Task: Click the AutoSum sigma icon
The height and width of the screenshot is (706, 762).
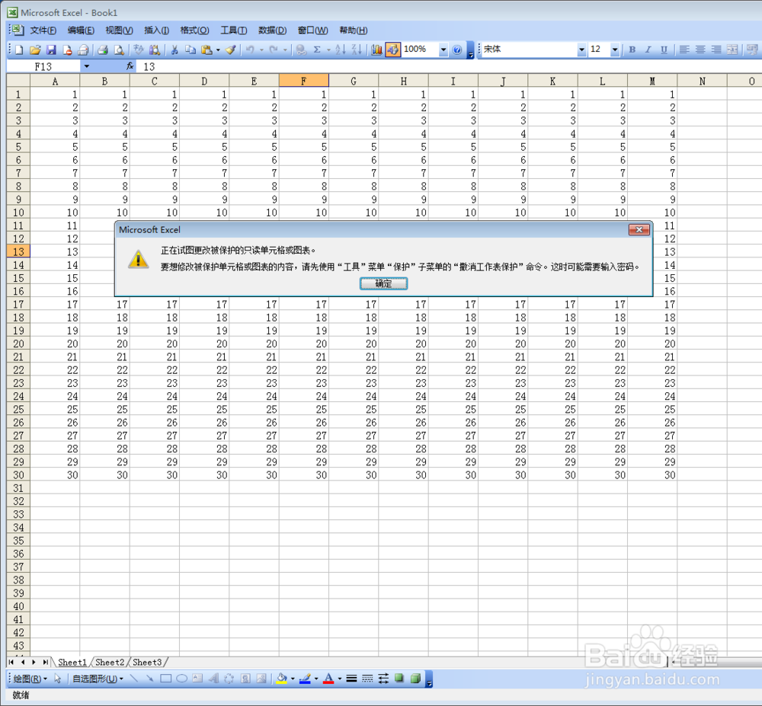Action: tap(317, 50)
